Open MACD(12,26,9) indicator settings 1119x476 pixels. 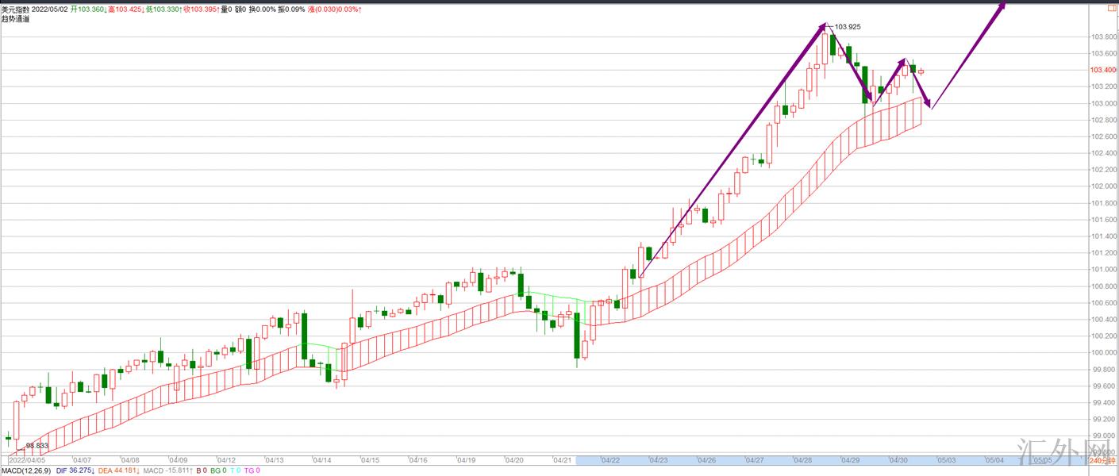(26, 470)
